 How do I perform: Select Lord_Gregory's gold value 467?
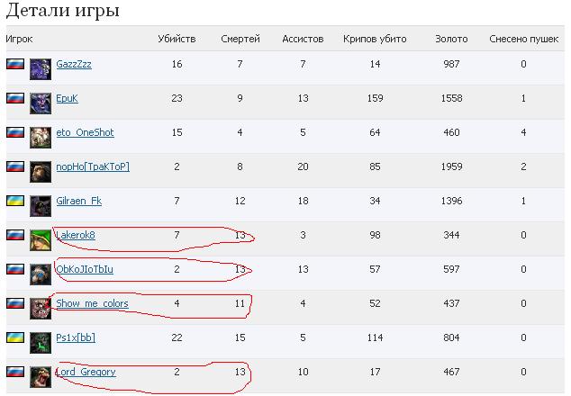451,372
